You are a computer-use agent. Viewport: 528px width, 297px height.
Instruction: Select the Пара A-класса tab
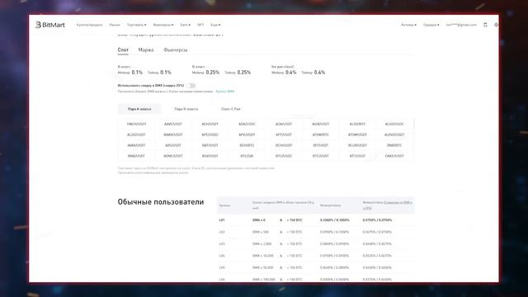(x=139, y=109)
